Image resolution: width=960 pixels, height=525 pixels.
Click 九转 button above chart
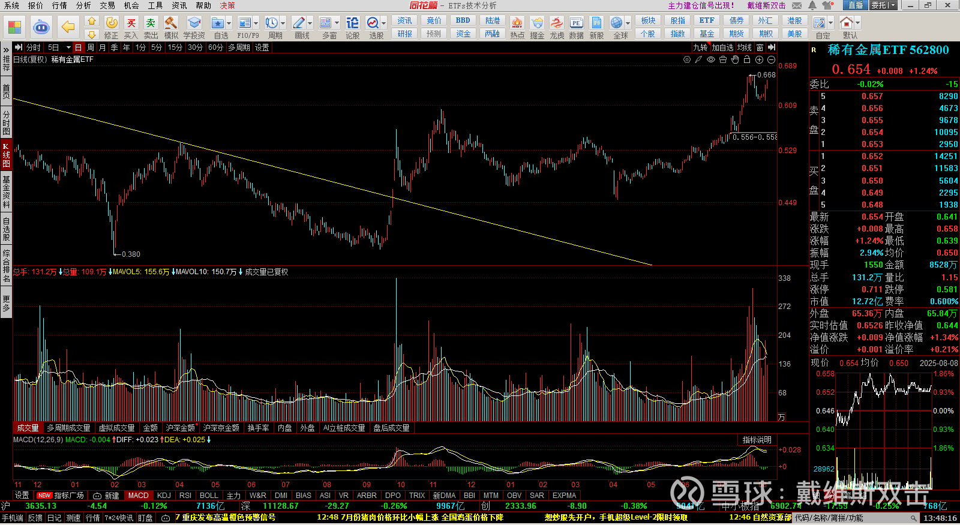tap(700, 47)
